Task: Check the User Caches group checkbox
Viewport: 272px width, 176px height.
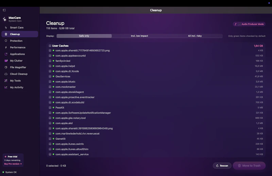Action: [x=50, y=46]
